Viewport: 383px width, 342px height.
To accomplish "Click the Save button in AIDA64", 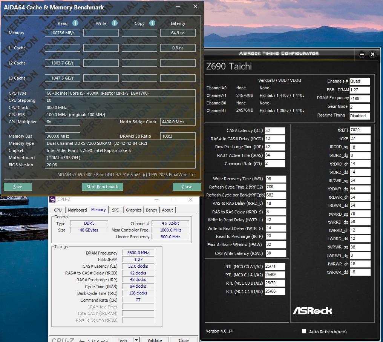I will click(18, 187).
